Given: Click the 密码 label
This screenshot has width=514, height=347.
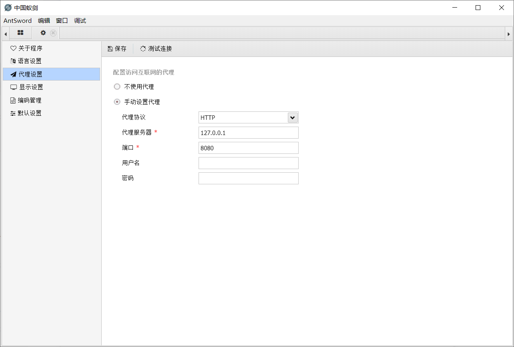Looking at the screenshot, I should [x=128, y=178].
